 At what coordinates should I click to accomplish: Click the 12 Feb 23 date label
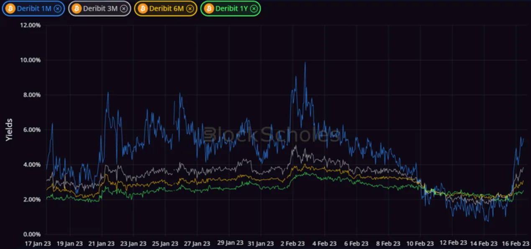(x=453, y=243)
